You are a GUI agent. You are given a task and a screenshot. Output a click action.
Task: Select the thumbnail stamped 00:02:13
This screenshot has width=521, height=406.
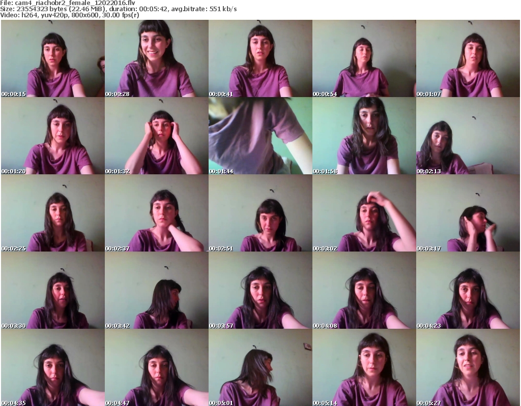click(468, 136)
